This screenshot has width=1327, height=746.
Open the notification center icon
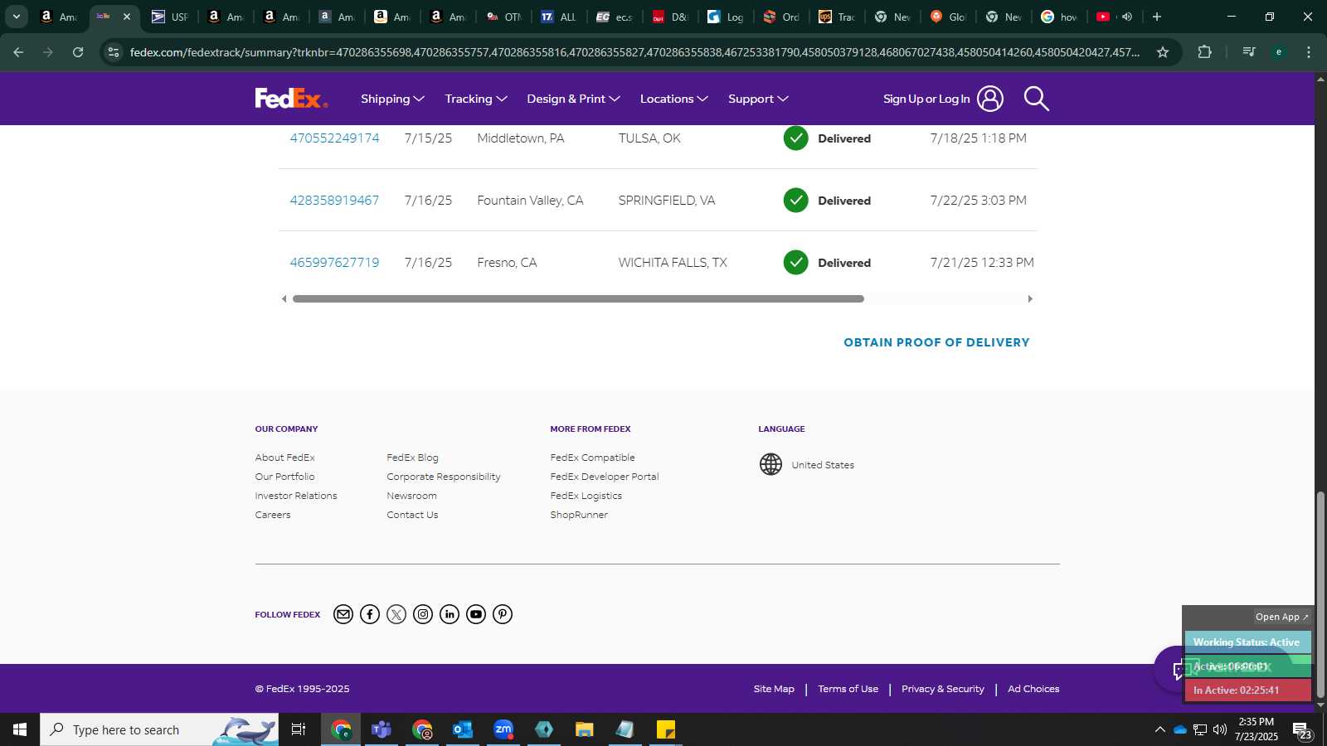click(x=1302, y=730)
